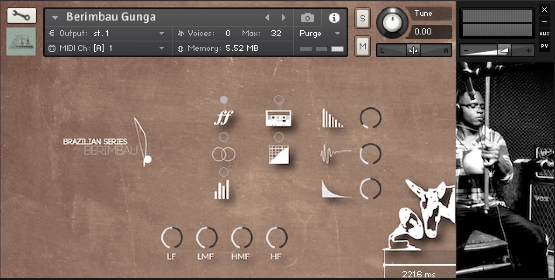Click the descending bars decay icon
The width and height of the screenshot is (555, 280).
333,118
